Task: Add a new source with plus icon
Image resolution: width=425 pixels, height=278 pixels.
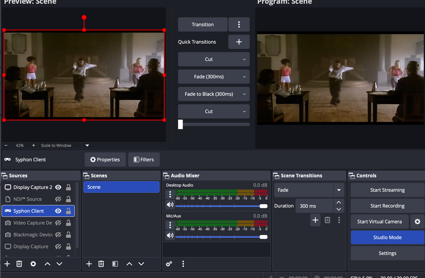Action: [x=7, y=264]
